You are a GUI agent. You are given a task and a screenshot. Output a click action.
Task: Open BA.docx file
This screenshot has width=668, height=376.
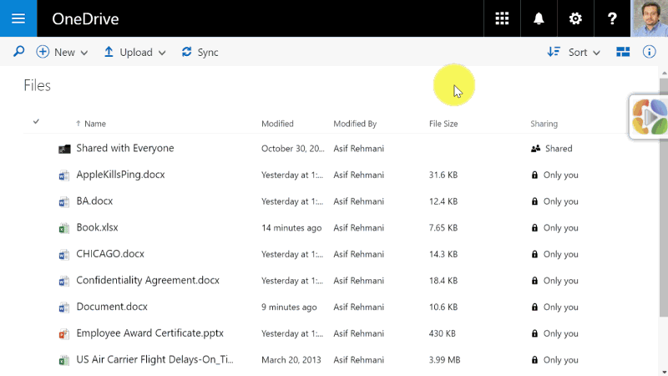point(94,201)
